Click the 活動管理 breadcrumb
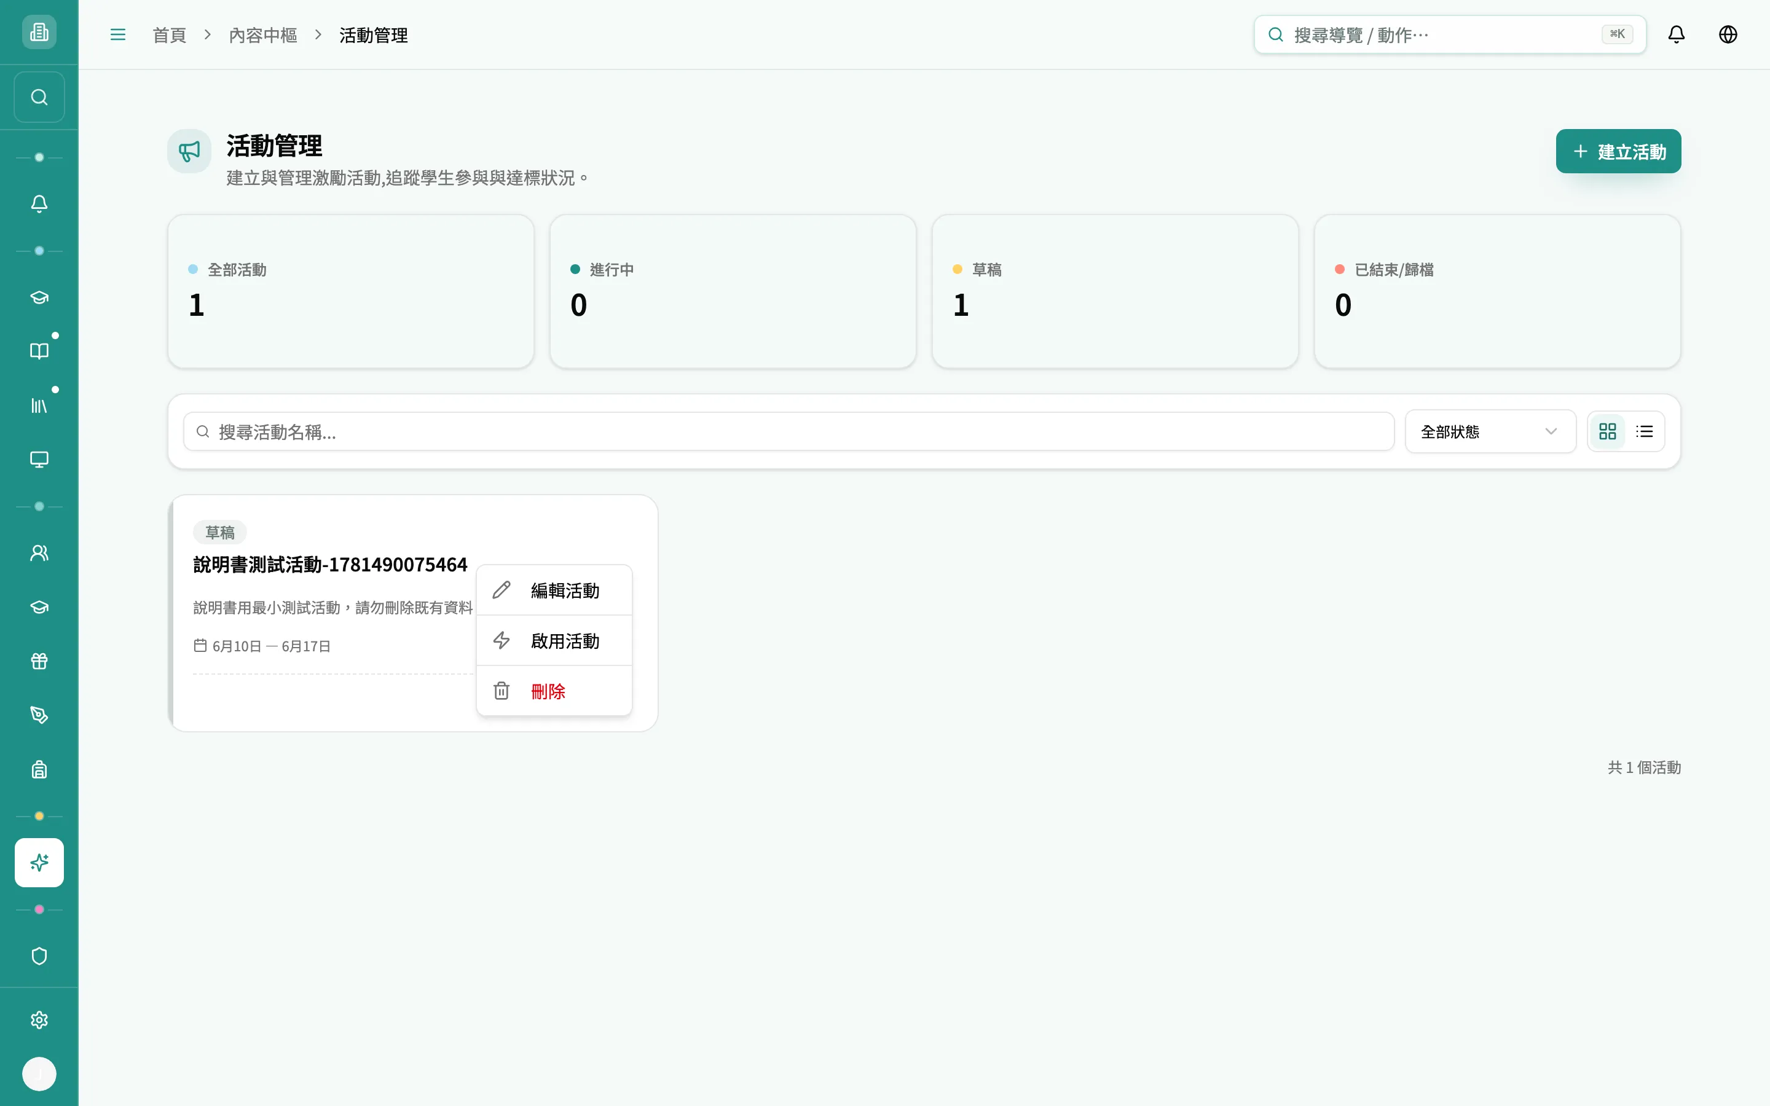Viewport: 1770px width, 1106px height. (x=373, y=35)
